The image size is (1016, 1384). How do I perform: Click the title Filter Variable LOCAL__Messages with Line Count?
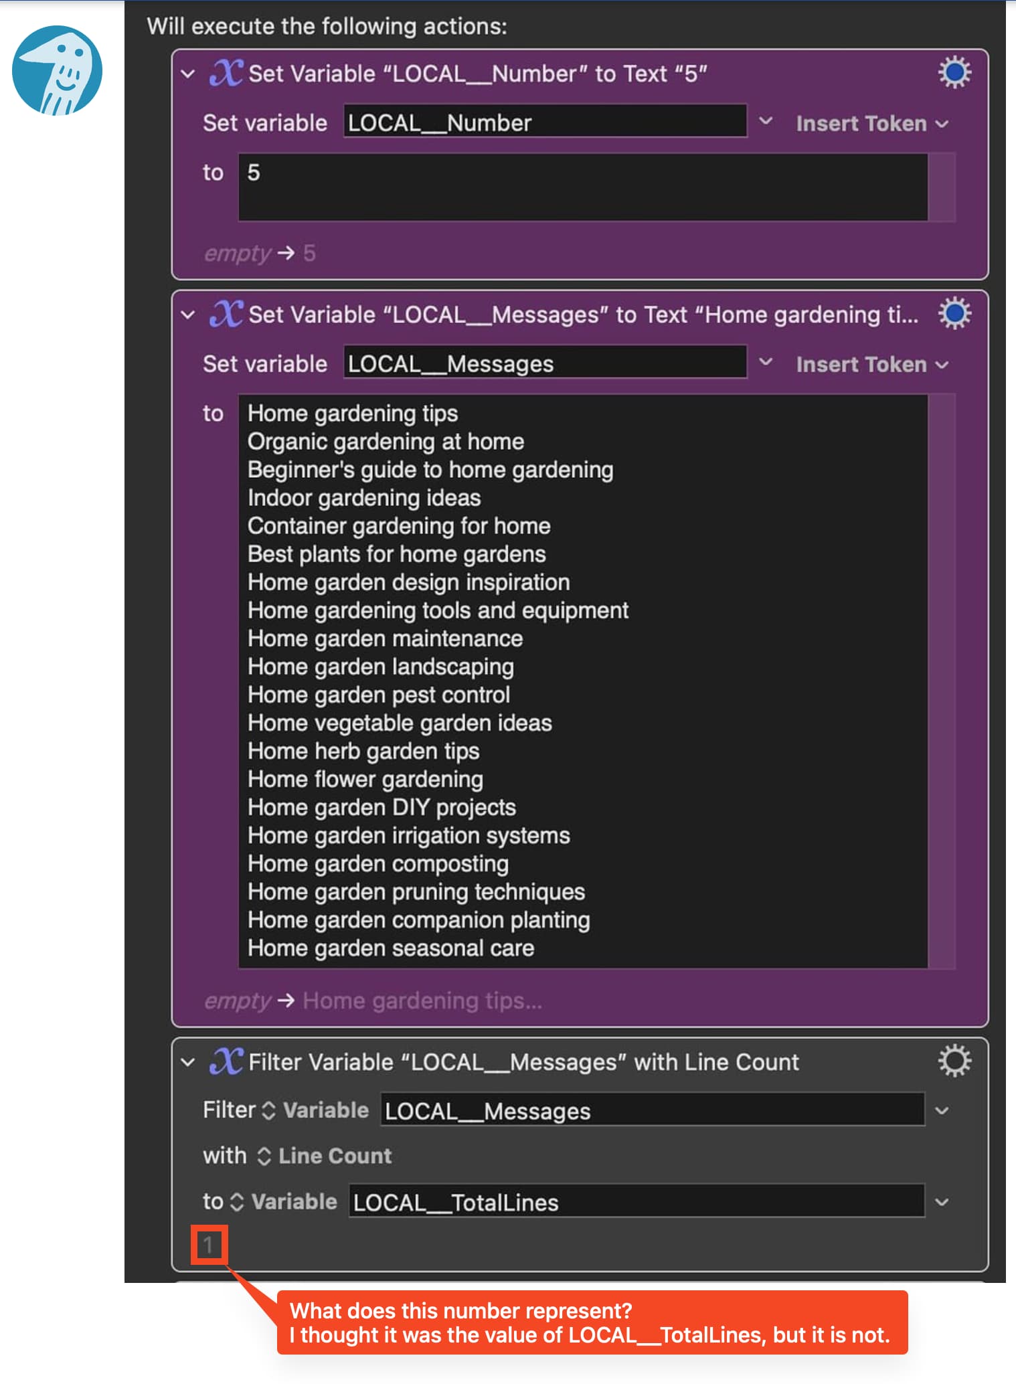pos(523,1062)
